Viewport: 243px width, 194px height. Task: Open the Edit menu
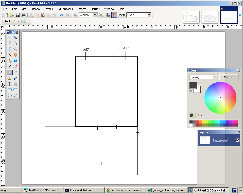click(x=14, y=9)
